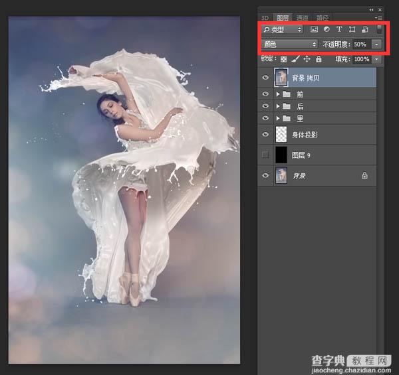Click the fill value field 100%

362,60
